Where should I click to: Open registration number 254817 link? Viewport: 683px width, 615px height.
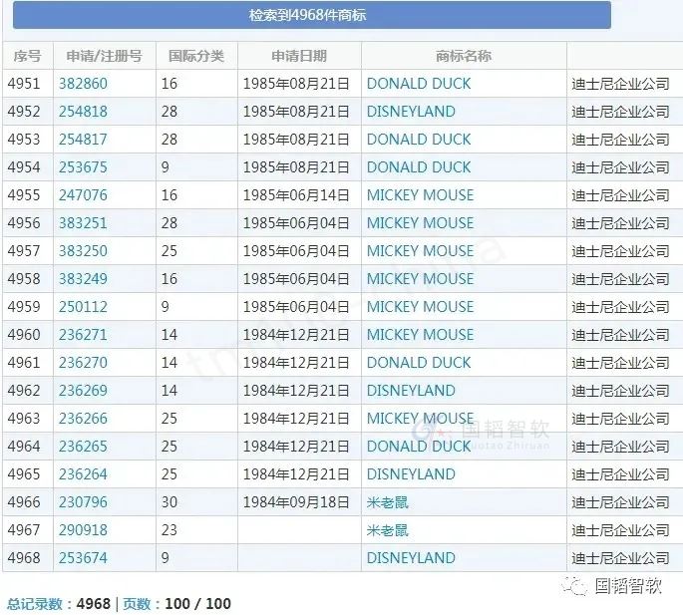click(x=83, y=139)
